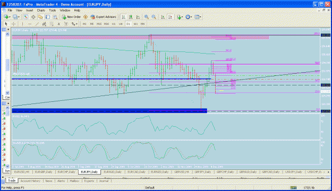Switch to the EURUSD,H4 chart tab
The image size is (332, 191).
22,172
